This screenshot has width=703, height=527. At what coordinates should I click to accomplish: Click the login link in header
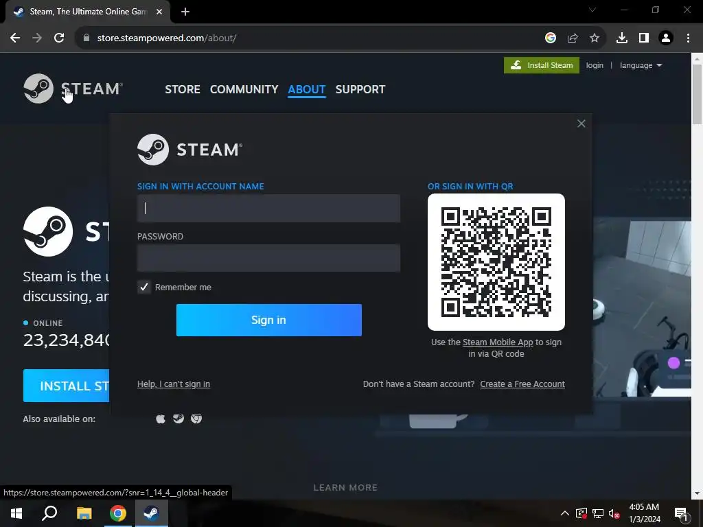point(595,65)
